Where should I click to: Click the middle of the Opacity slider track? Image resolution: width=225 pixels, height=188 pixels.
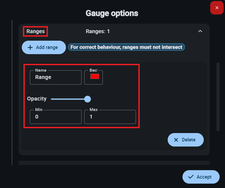click(69, 99)
